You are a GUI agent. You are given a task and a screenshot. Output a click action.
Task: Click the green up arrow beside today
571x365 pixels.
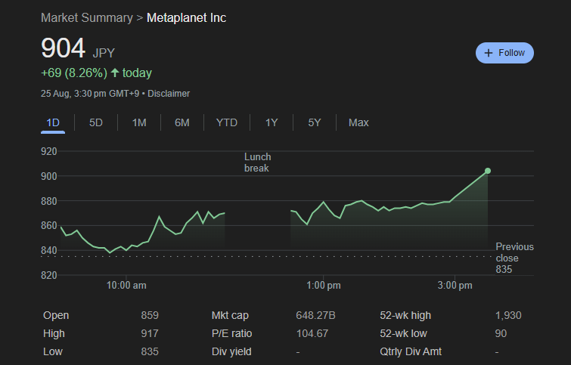tap(115, 73)
